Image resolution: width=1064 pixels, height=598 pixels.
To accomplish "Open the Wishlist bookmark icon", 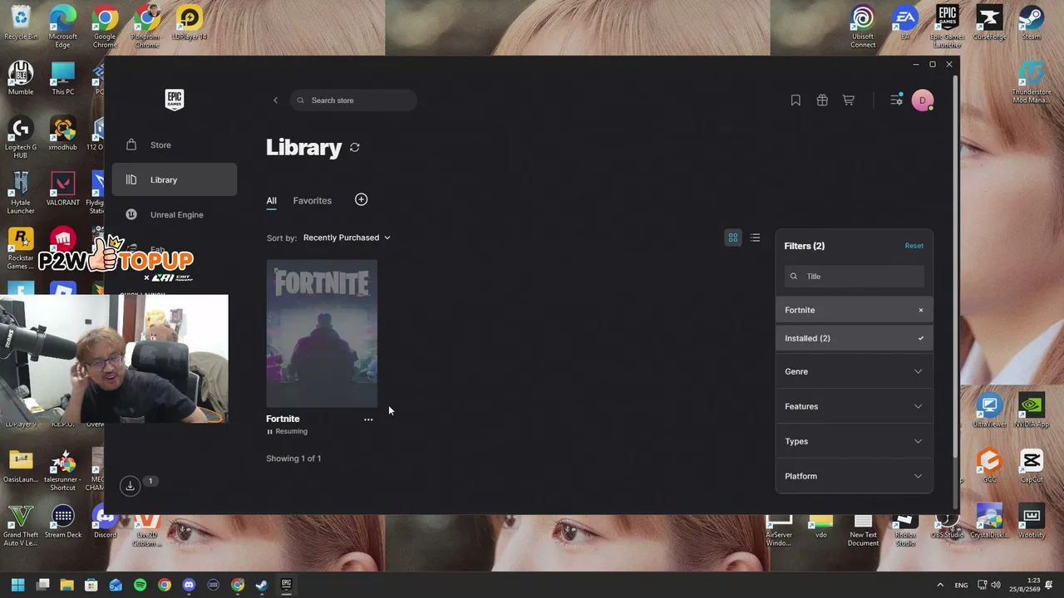I will pyautogui.click(x=796, y=100).
